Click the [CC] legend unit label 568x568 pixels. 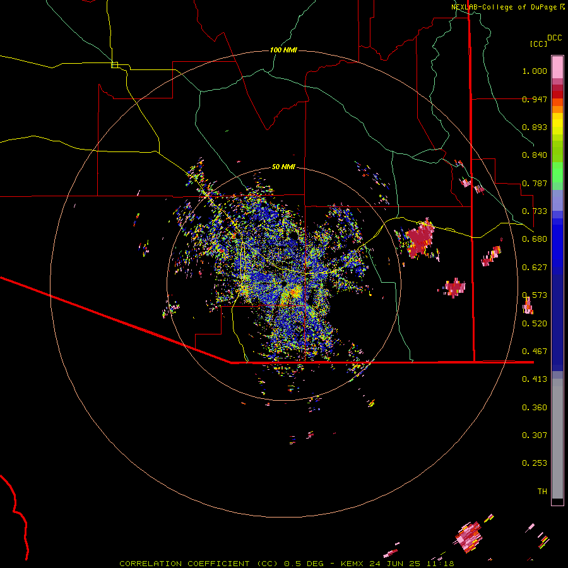(x=539, y=44)
